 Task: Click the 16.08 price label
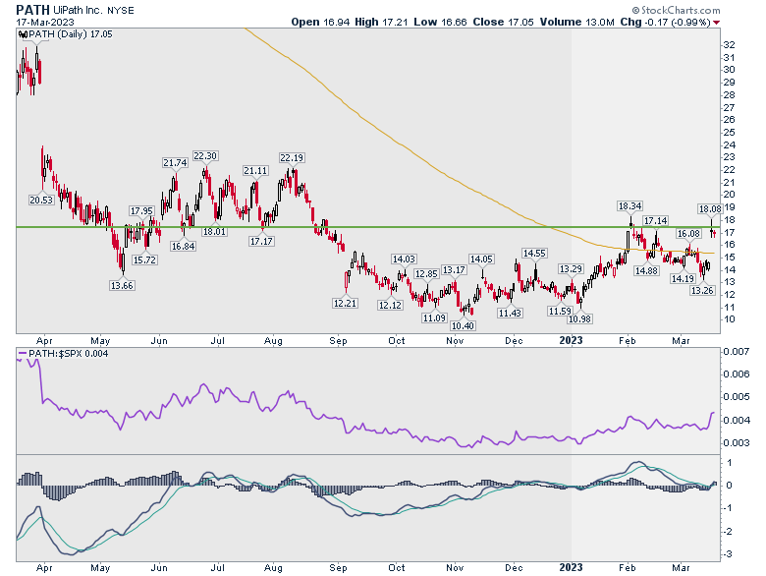688,234
